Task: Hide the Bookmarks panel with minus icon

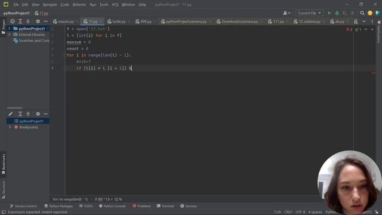Action: tap(45, 114)
